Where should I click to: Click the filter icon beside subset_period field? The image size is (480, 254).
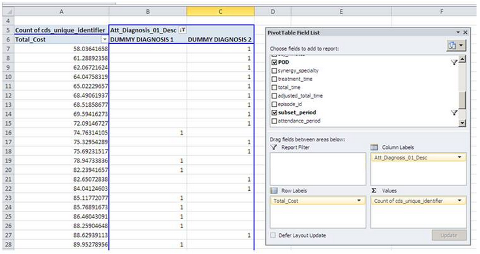click(x=454, y=113)
